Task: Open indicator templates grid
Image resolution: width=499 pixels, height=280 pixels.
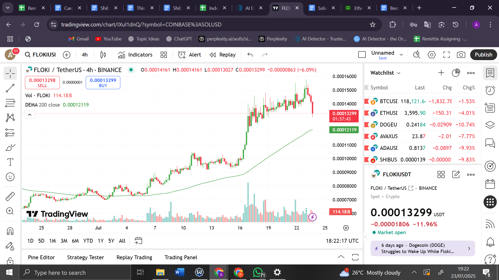Action: 164,55
